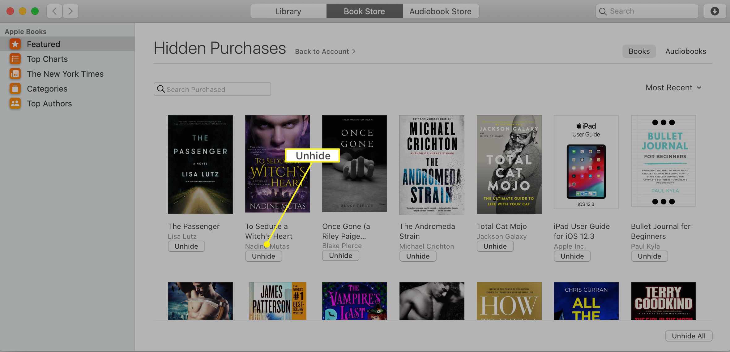This screenshot has width=730, height=352.
Task: Click author name Paul Kyla
Action: click(645, 246)
